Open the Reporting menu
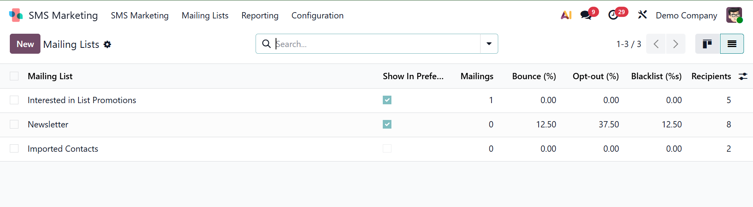 [260, 15]
